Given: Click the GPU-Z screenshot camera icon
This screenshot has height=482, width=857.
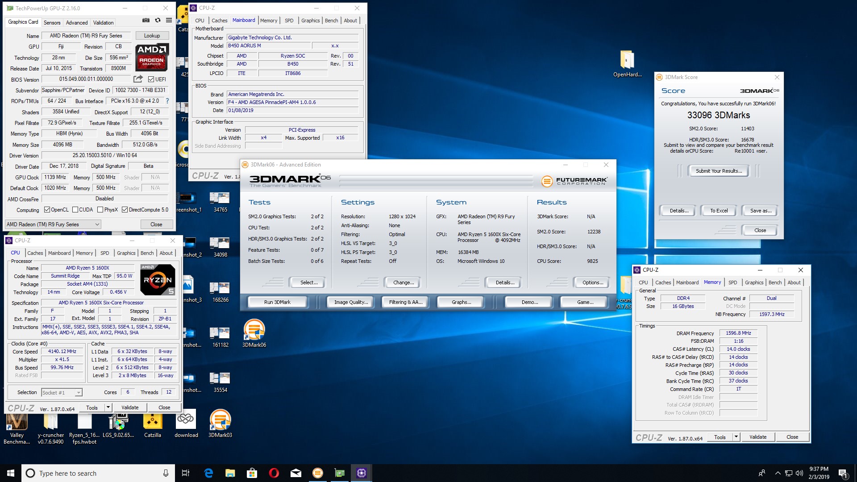Looking at the screenshot, I should [146, 21].
